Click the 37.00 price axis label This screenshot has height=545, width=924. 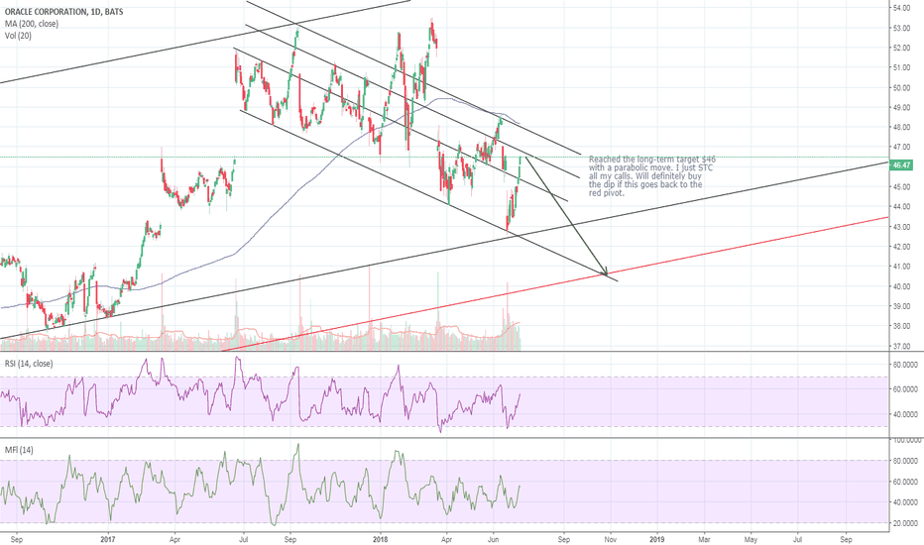(901, 346)
